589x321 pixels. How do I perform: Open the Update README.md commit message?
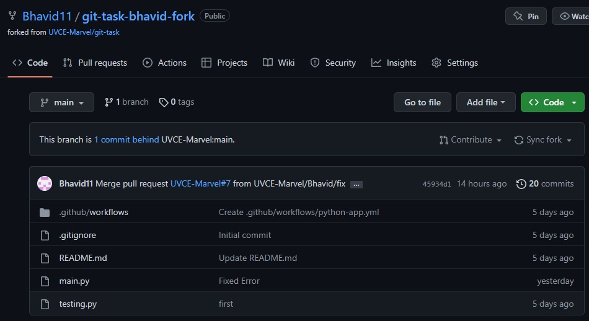258,258
